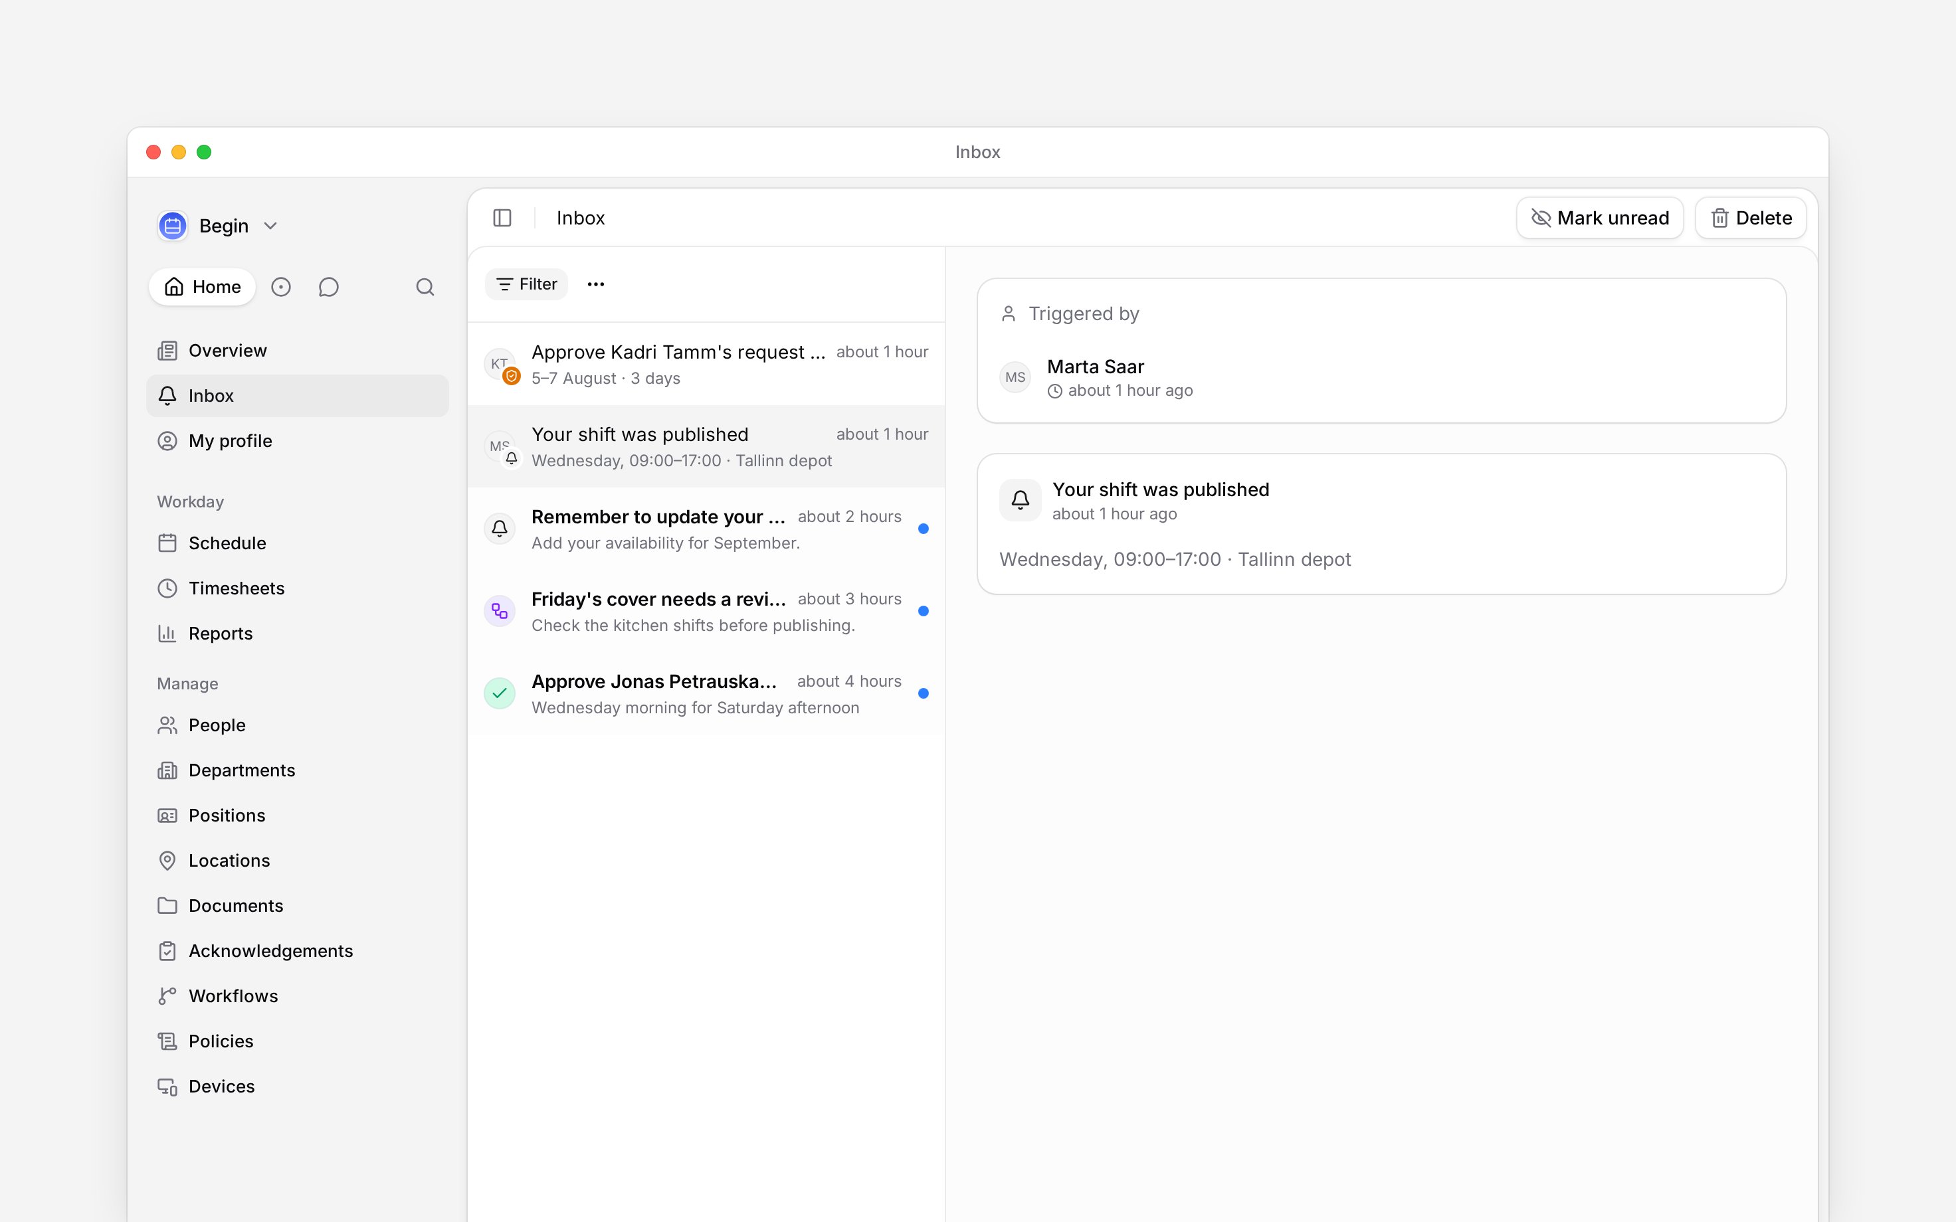The height and width of the screenshot is (1222, 1956).
Task: Click the My profile user icon
Action: point(167,441)
